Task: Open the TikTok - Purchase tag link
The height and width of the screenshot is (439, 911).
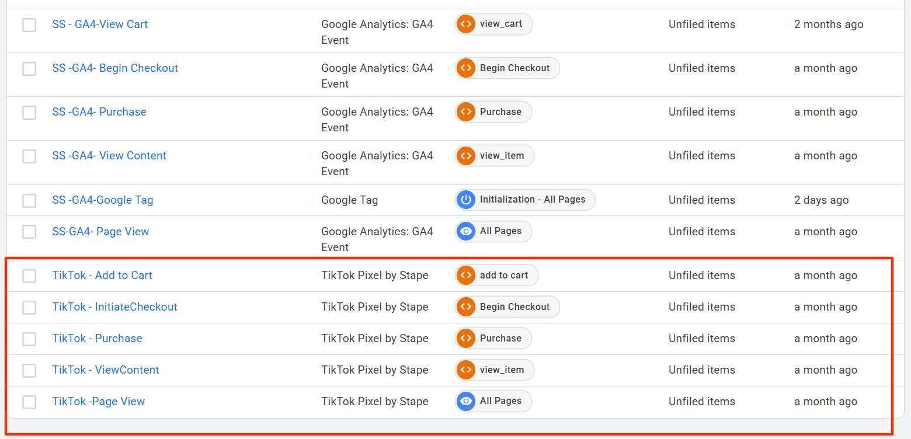Action: tap(97, 339)
